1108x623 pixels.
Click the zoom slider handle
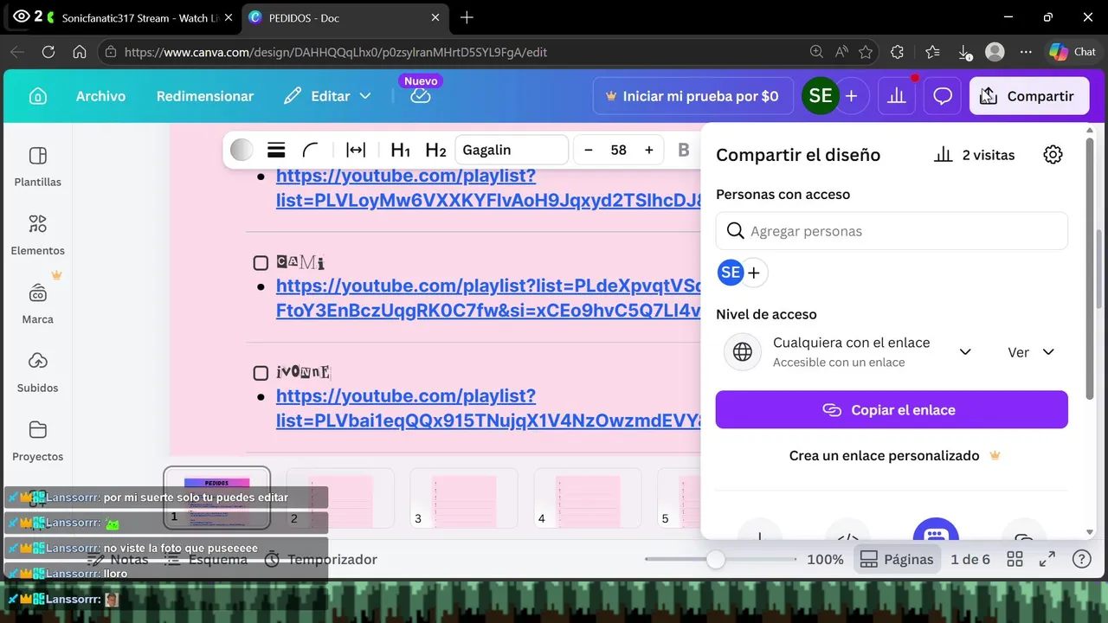point(715,560)
